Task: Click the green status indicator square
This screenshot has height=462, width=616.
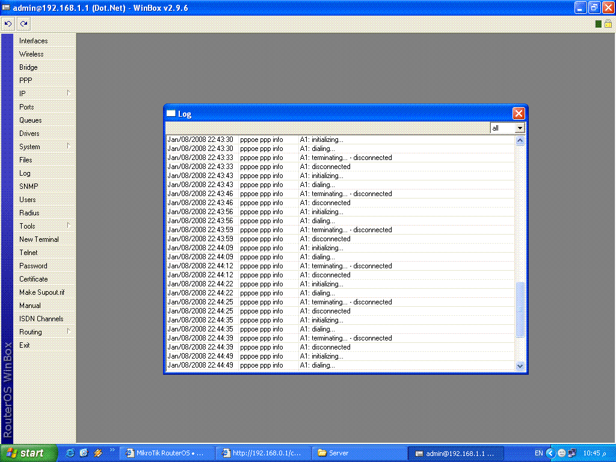Action: pos(598,24)
